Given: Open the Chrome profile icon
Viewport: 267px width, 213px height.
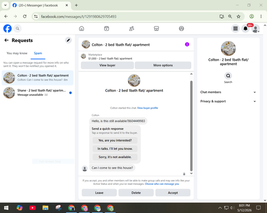Looking at the screenshot, I should pyautogui.click(x=252, y=17).
